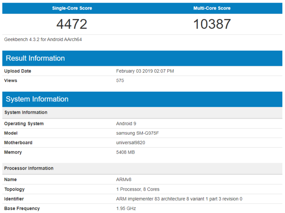Click the blue System Information banner
This screenshot has width=285, height=213.
pos(37,99)
